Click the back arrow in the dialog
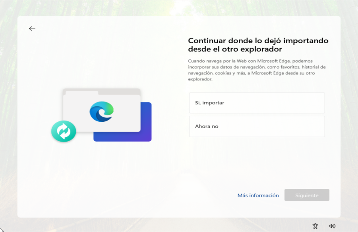This screenshot has height=232, width=358. (x=32, y=29)
